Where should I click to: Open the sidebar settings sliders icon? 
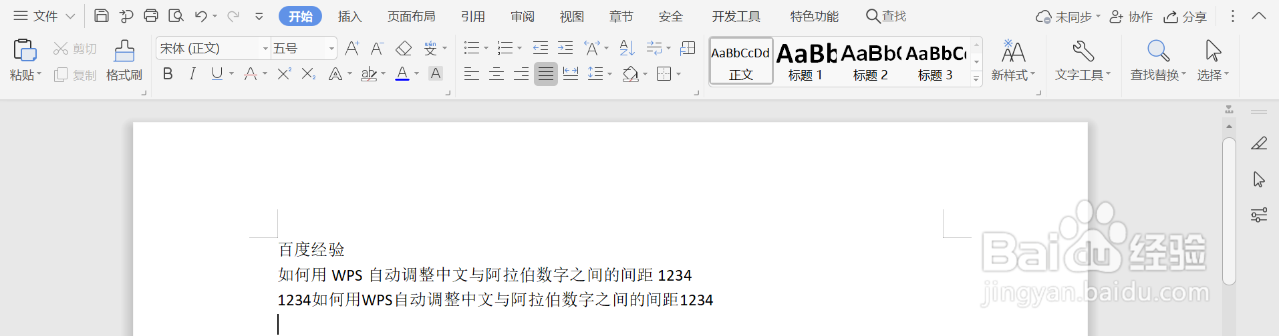click(1259, 215)
